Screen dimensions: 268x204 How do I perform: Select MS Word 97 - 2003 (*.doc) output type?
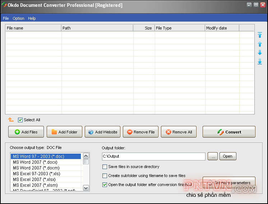coord(46,156)
